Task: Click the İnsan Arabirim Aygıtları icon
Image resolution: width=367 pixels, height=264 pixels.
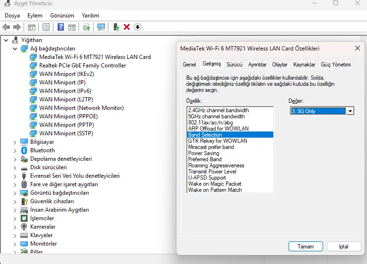Action: [x=24, y=210]
